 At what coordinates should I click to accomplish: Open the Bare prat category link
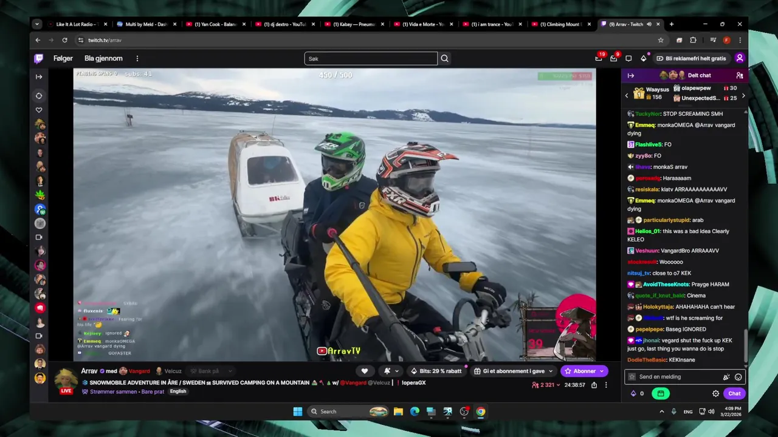click(x=152, y=391)
